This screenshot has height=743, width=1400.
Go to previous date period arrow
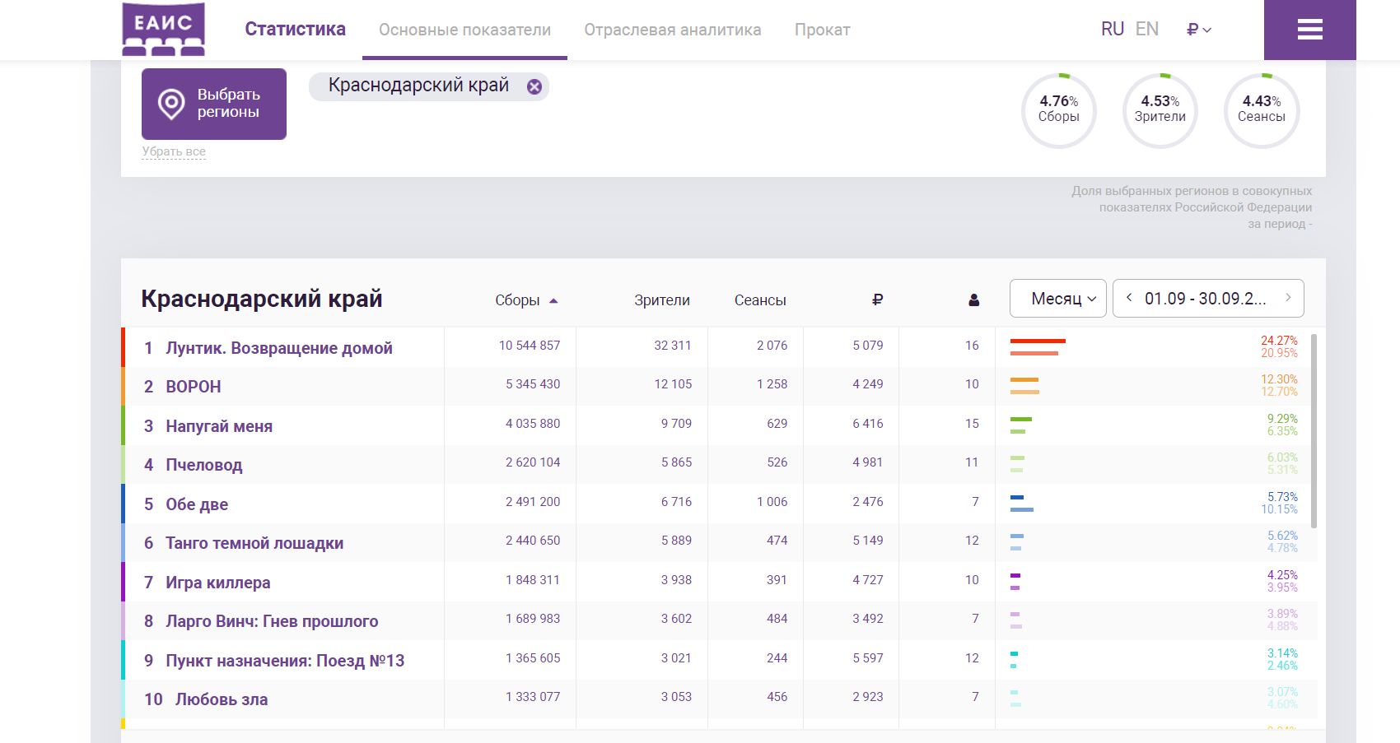point(1129,298)
